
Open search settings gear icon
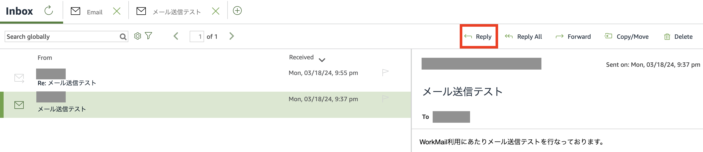pyautogui.click(x=138, y=36)
